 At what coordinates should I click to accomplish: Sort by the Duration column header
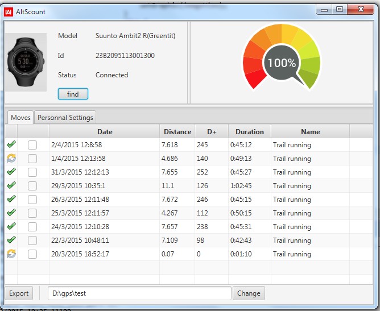click(x=250, y=131)
